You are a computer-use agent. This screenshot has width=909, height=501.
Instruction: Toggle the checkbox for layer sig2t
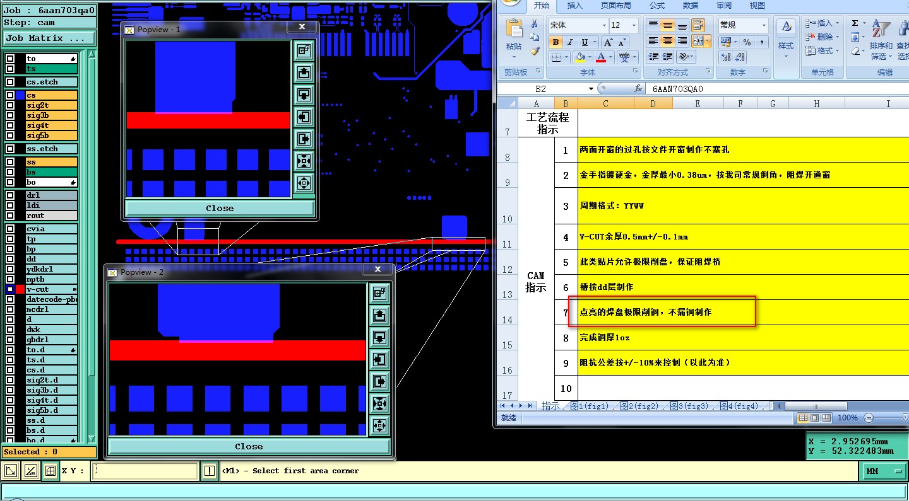tap(10, 105)
